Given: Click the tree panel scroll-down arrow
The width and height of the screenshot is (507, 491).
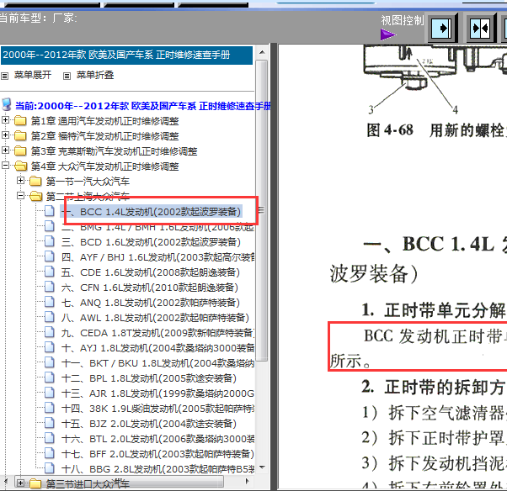Looking at the screenshot, I should pyautogui.click(x=262, y=467).
